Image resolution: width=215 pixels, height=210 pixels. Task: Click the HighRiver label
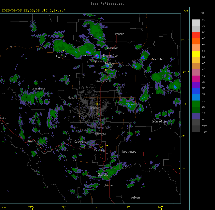point(107,185)
